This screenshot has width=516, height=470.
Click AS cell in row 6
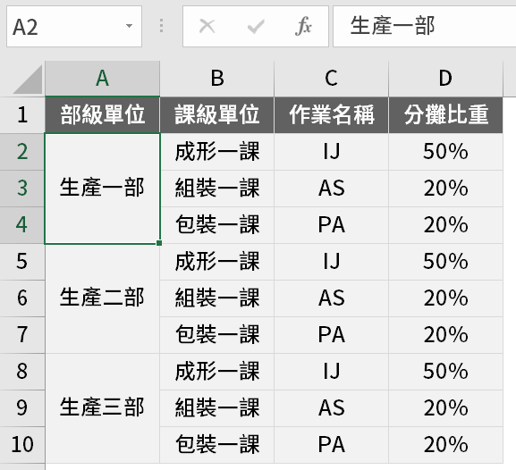[331, 298]
